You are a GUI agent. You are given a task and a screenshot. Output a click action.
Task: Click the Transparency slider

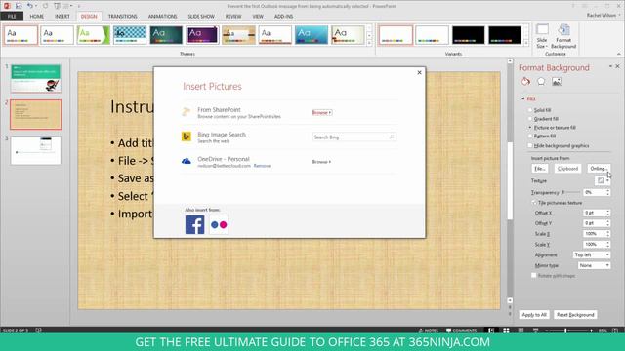tap(570, 192)
